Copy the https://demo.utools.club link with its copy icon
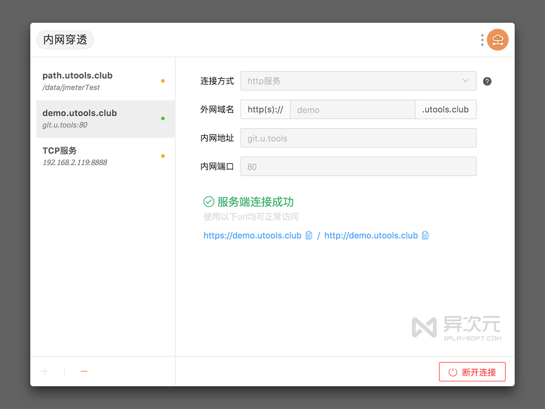Viewport: 545px width, 409px height. pos(309,235)
